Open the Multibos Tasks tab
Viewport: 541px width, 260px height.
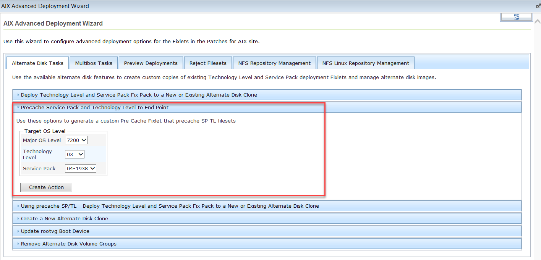point(94,63)
